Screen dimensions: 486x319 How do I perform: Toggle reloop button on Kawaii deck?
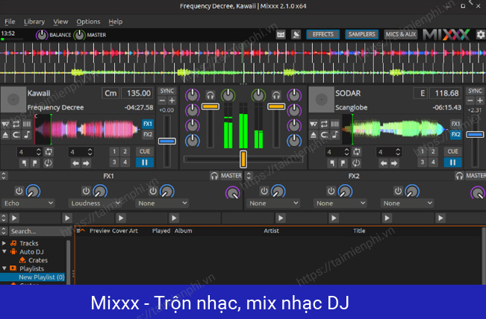click(x=48, y=162)
